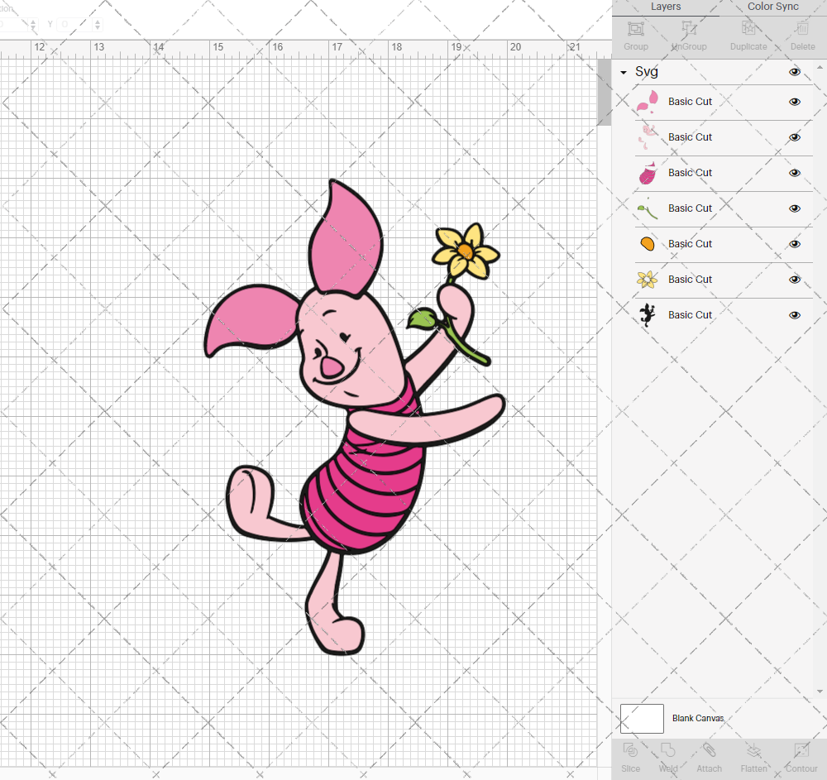This screenshot has width=827, height=780.
Task: Select the Slice tool
Action: tap(630, 750)
